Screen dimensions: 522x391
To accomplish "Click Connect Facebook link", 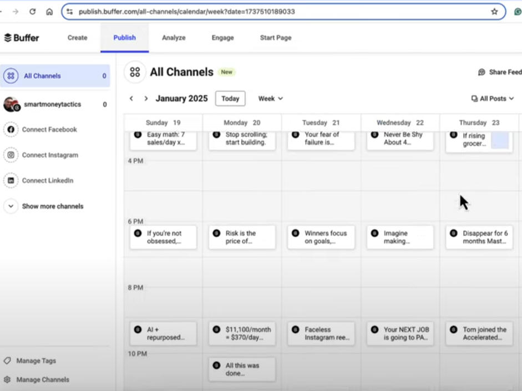I will point(49,129).
